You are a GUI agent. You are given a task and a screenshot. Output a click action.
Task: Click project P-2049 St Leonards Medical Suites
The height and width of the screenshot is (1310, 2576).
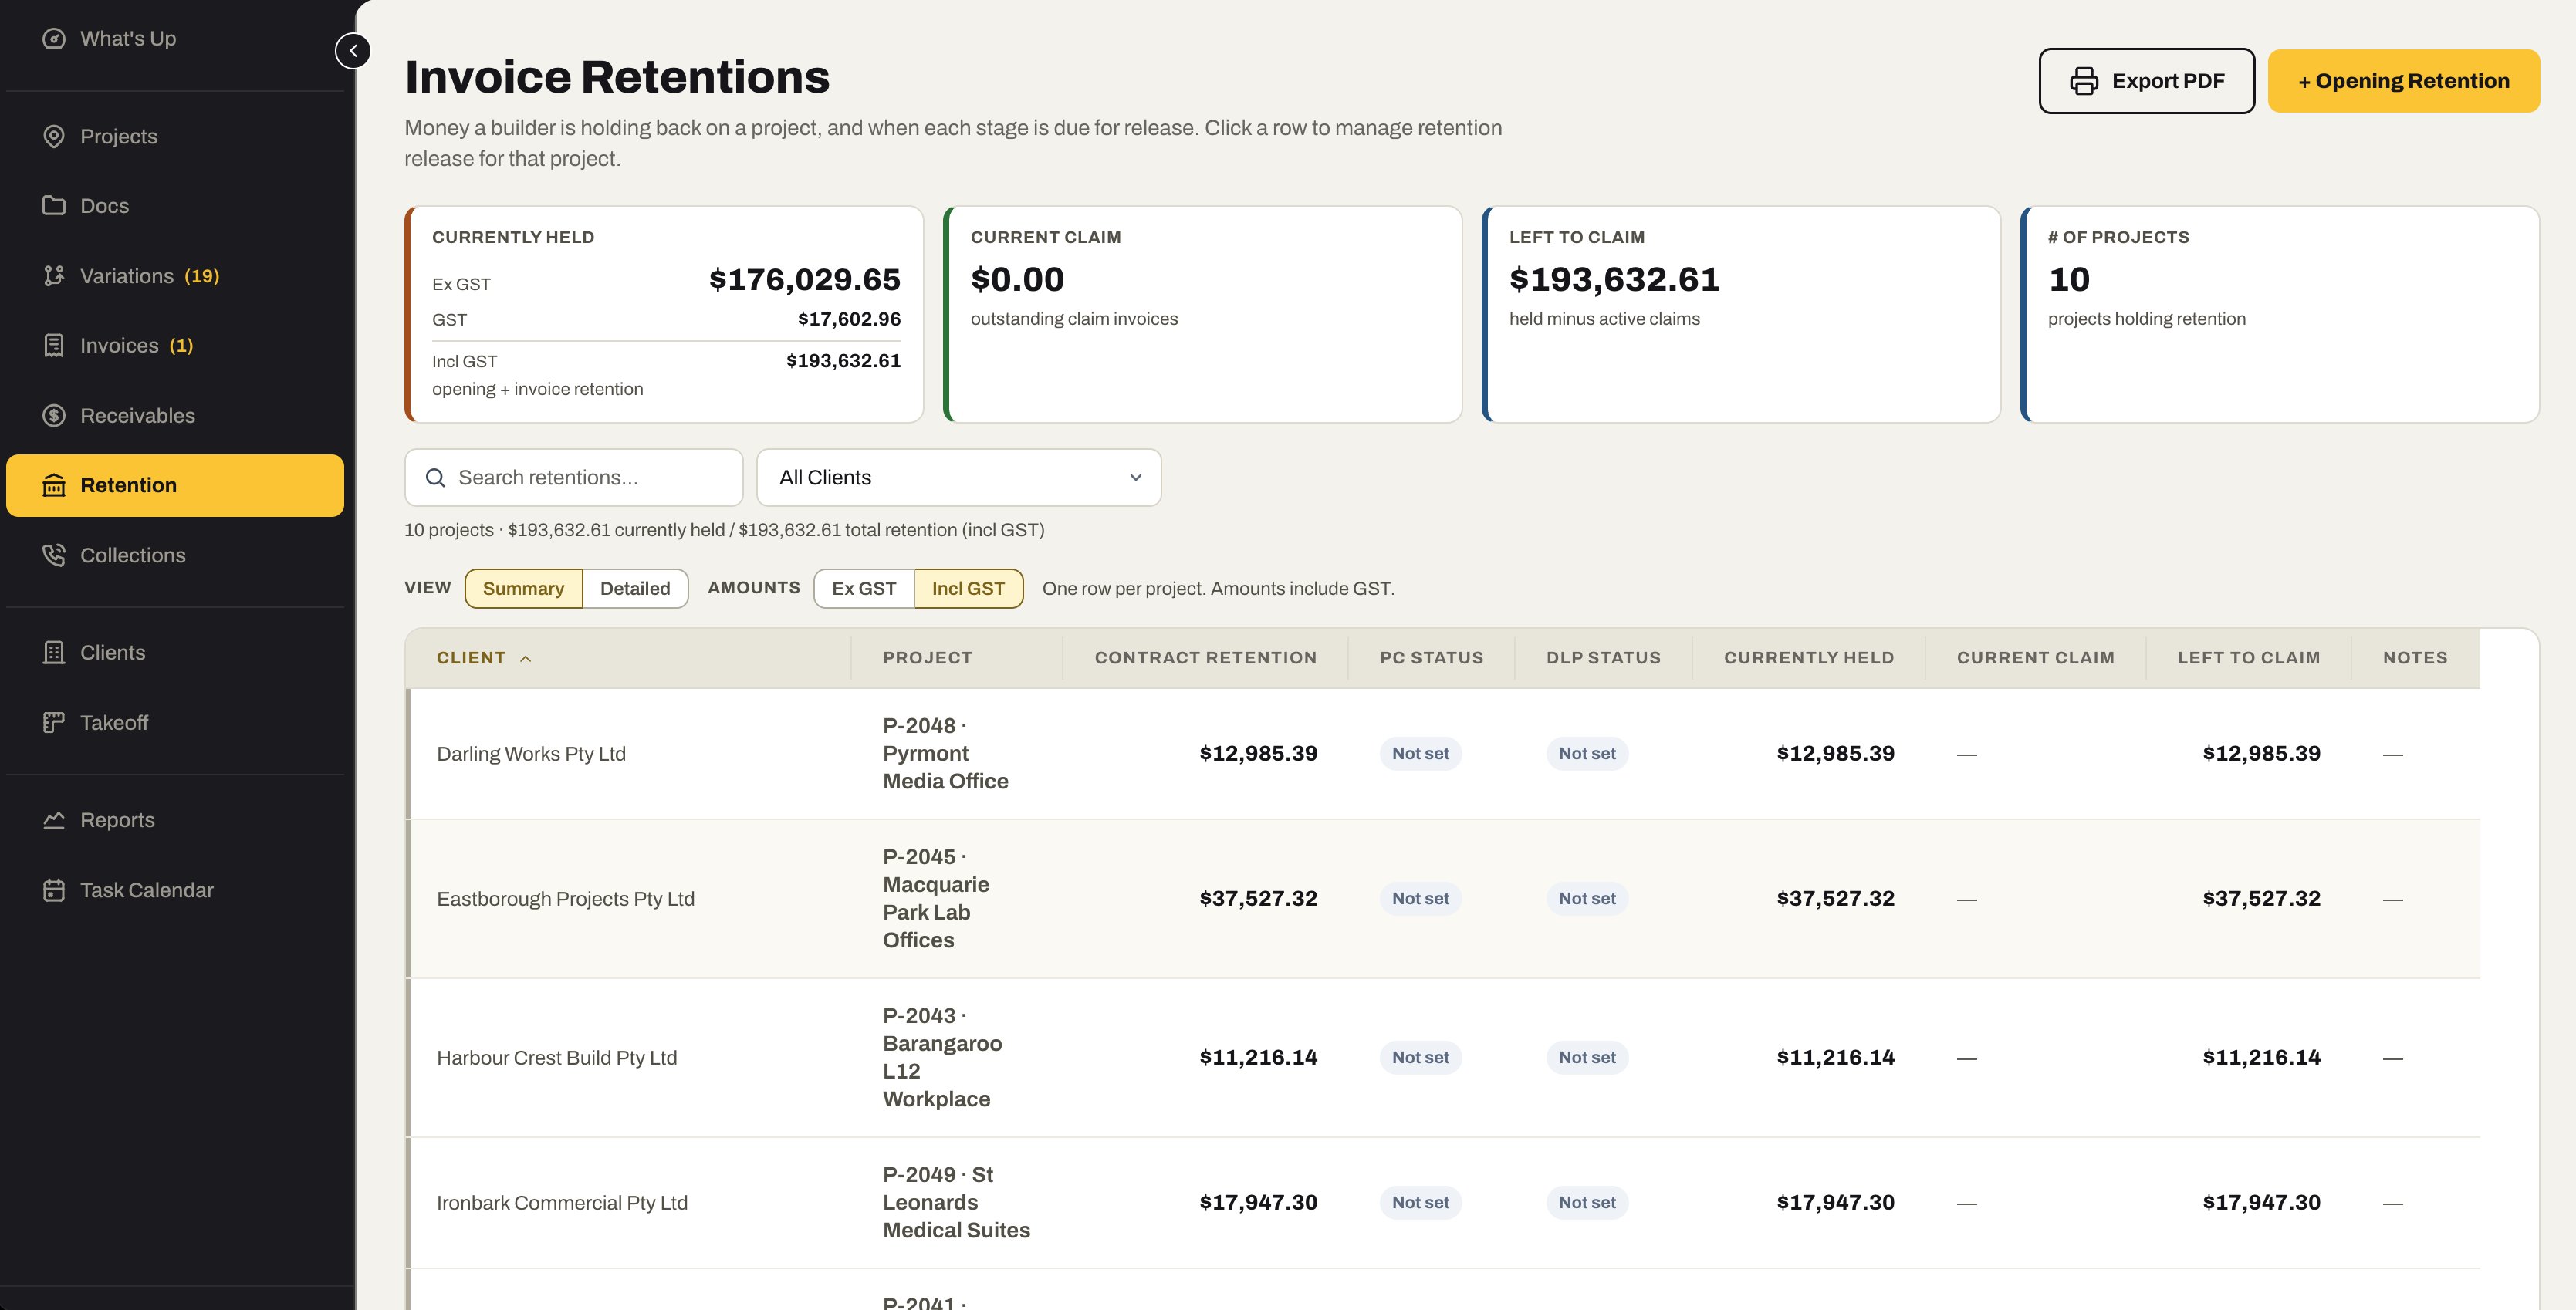[956, 1202]
